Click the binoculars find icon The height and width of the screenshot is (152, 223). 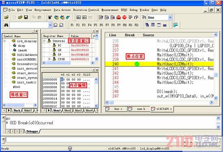click(x=6, y=25)
